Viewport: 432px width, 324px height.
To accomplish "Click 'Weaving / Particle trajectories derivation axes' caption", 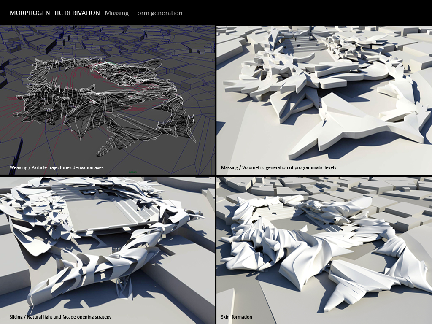I will [57, 167].
